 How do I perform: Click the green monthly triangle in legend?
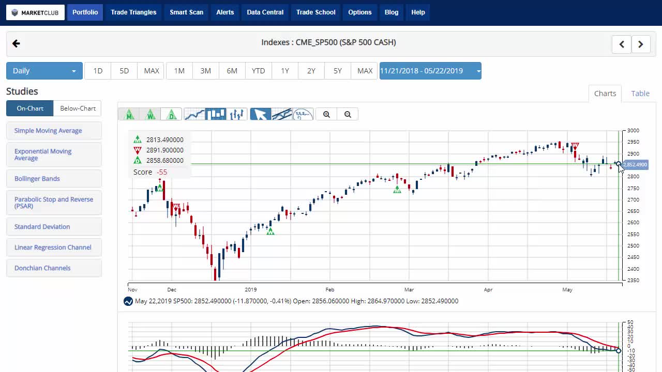[138, 139]
